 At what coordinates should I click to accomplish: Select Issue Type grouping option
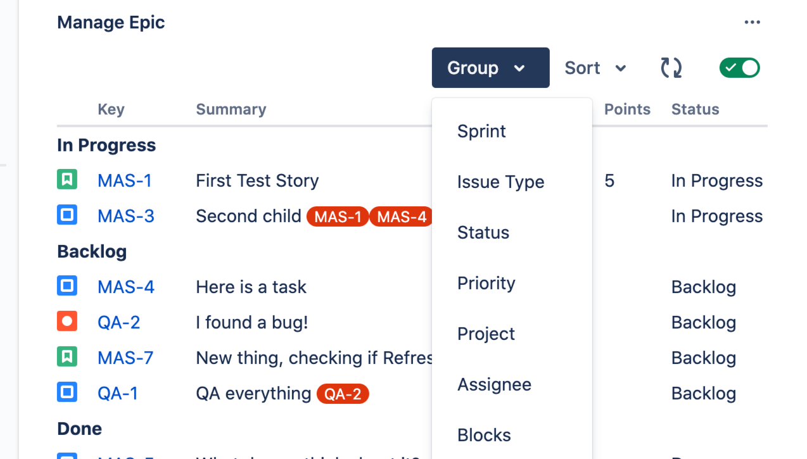500,182
